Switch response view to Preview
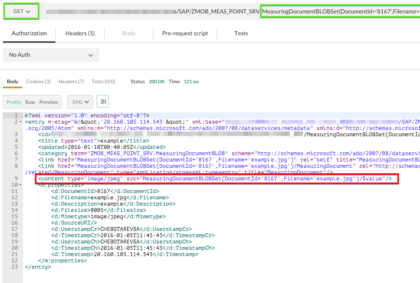Image resolution: width=420 pixels, height=283 pixels. point(49,102)
